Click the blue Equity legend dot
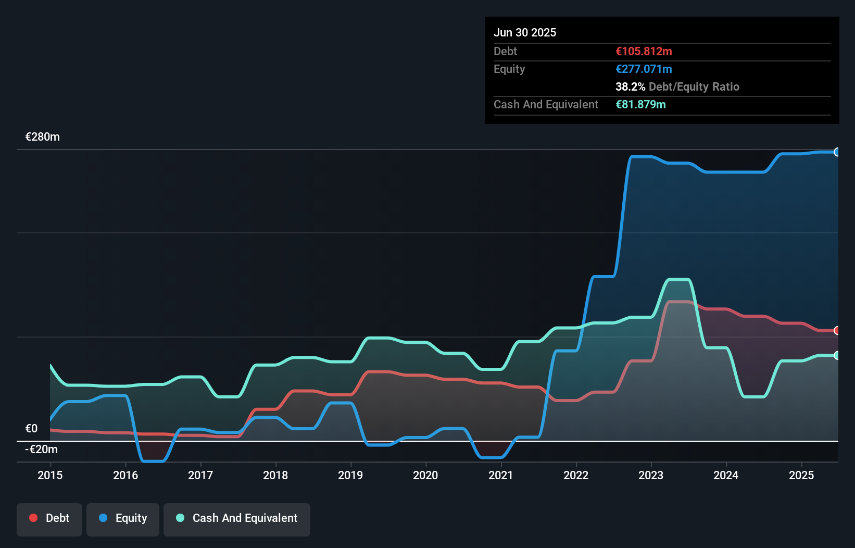The height and width of the screenshot is (548, 855). click(x=103, y=518)
